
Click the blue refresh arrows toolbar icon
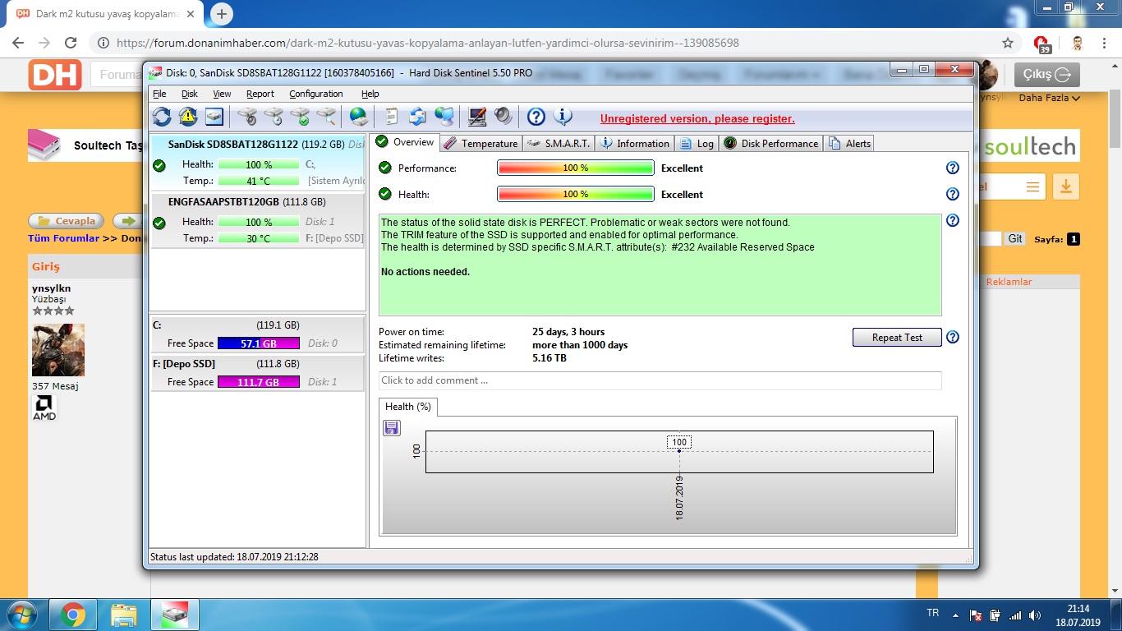pos(162,117)
